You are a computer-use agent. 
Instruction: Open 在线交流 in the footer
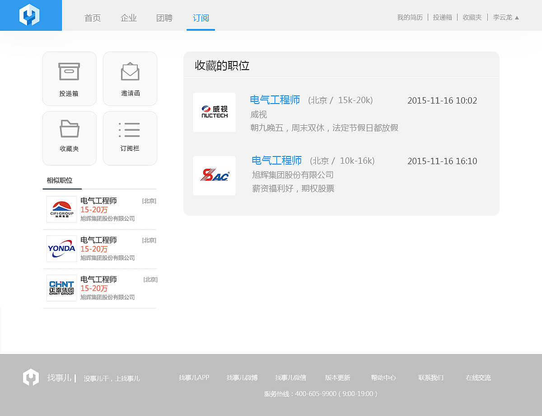477,378
